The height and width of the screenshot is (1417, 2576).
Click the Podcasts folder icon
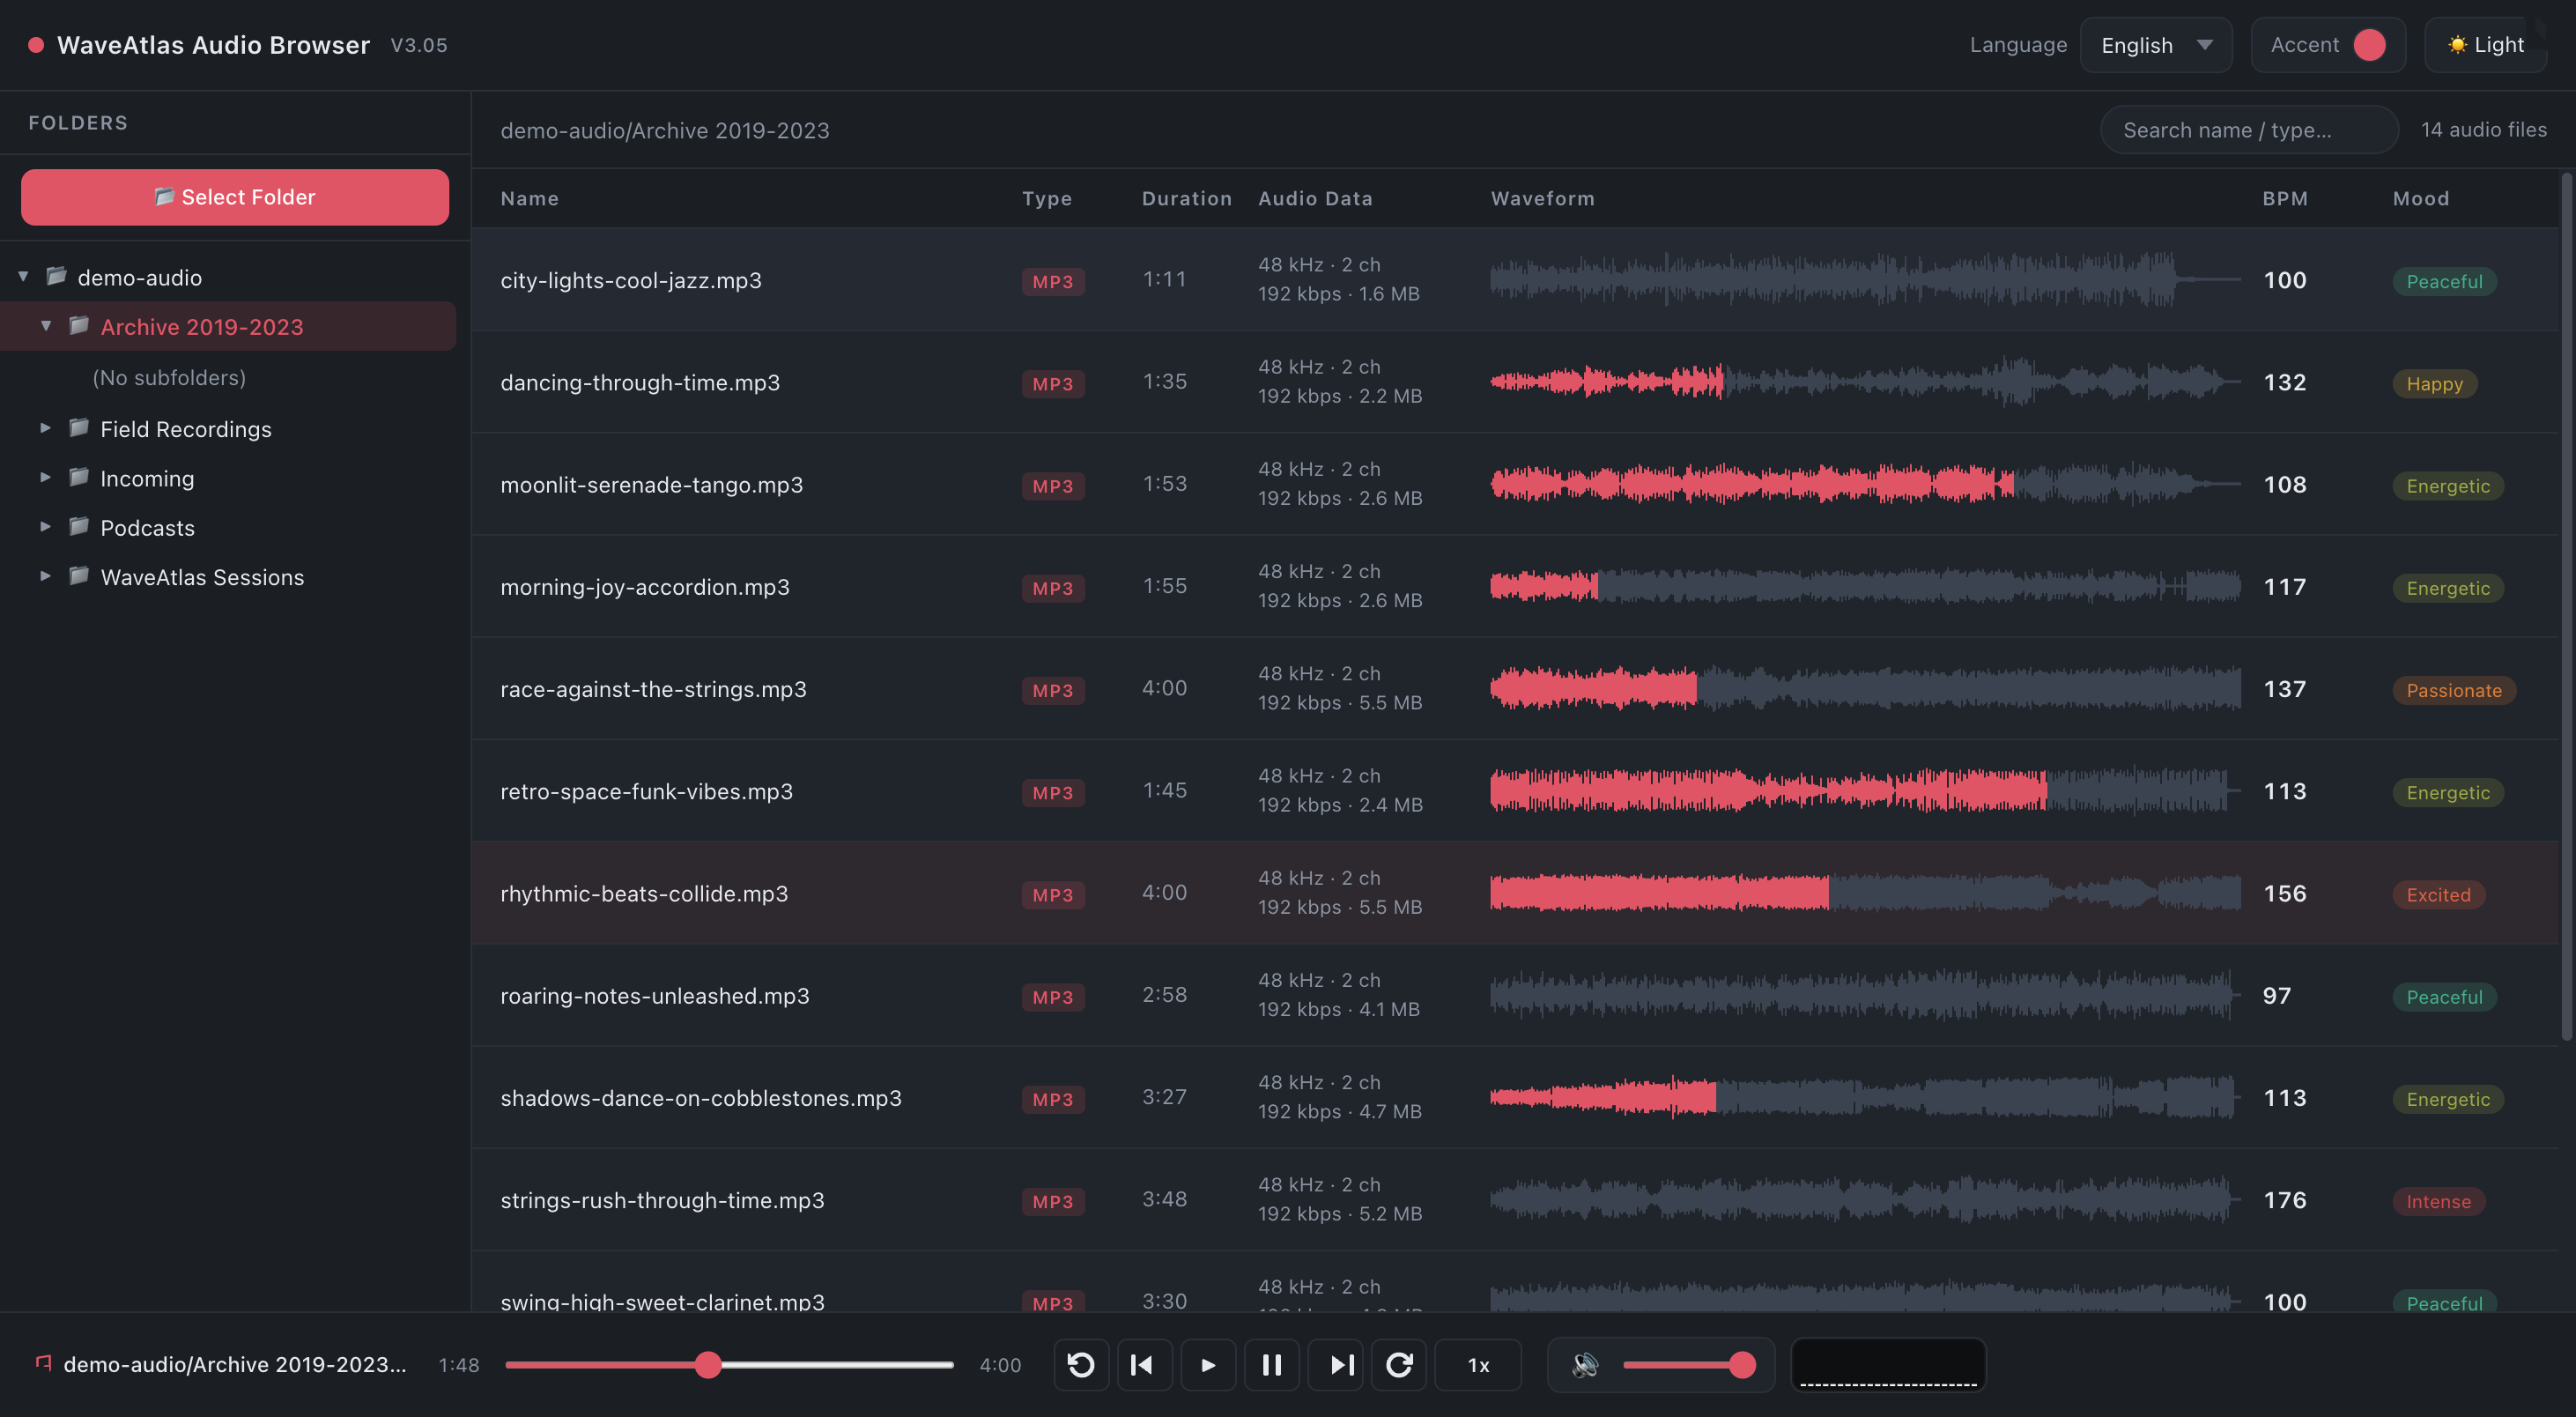coord(79,527)
